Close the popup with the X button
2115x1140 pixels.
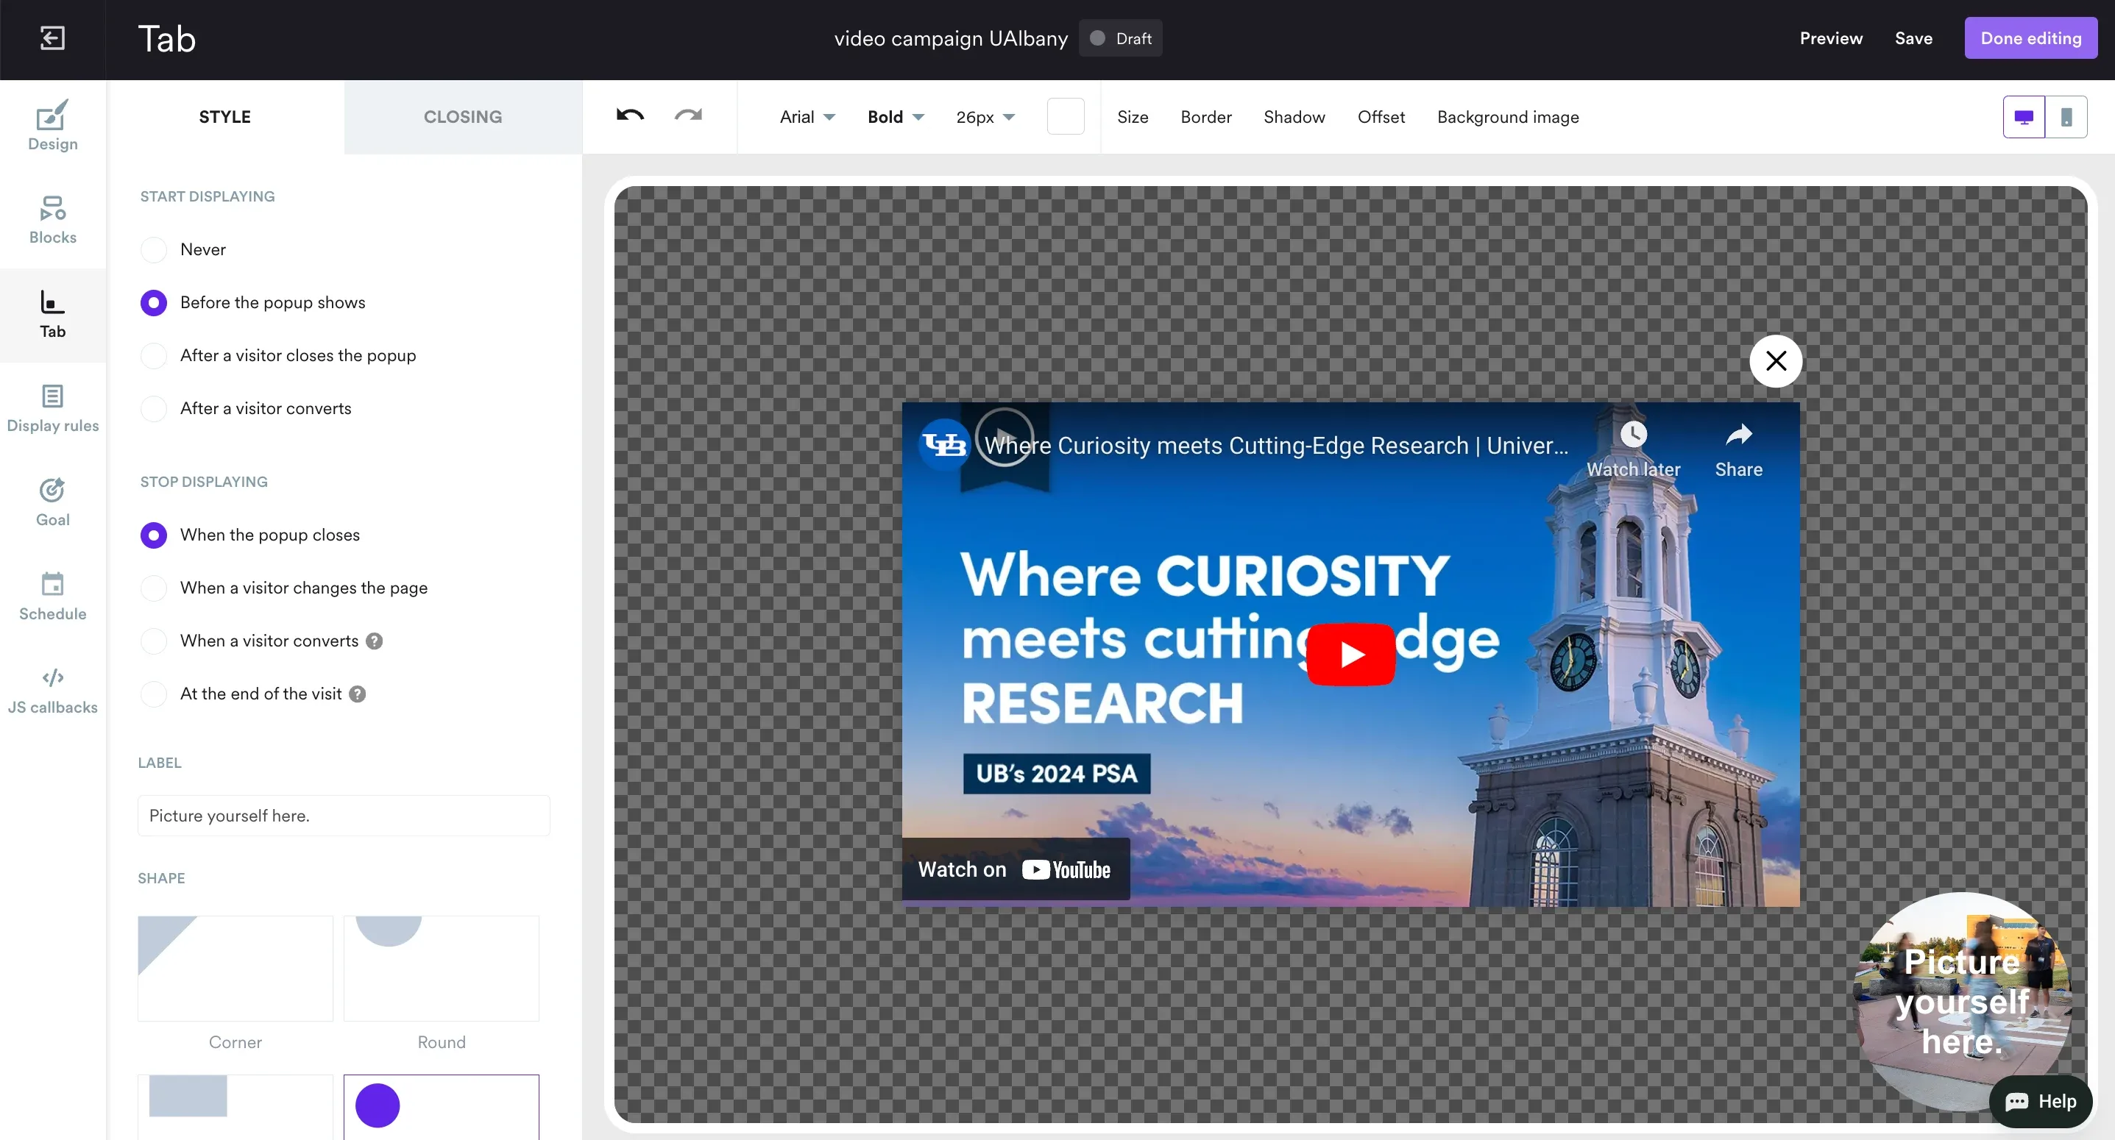click(x=1776, y=361)
